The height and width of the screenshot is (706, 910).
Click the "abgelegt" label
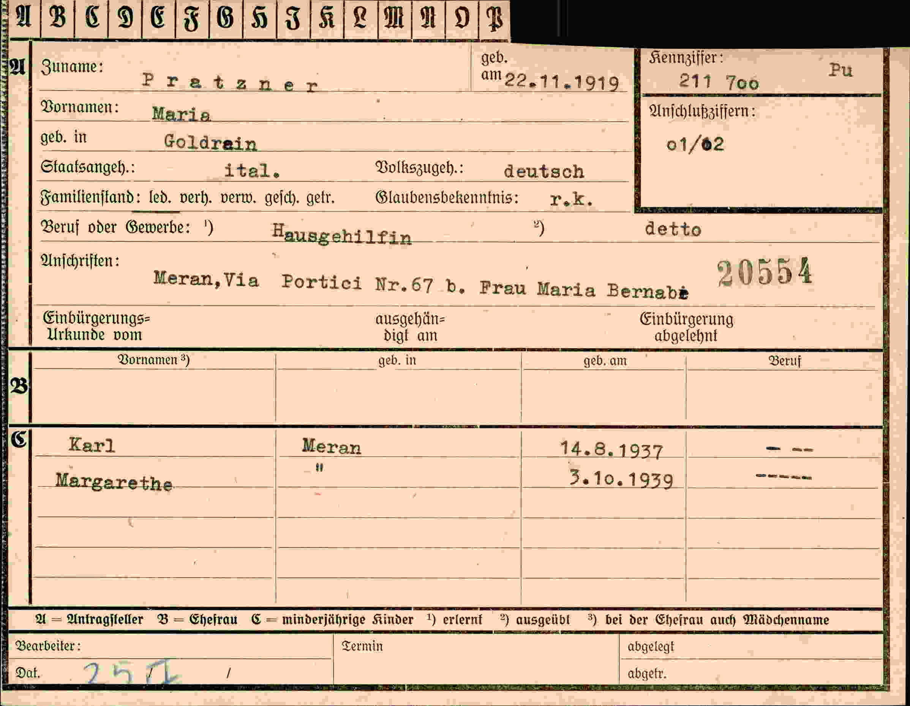point(651,647)
